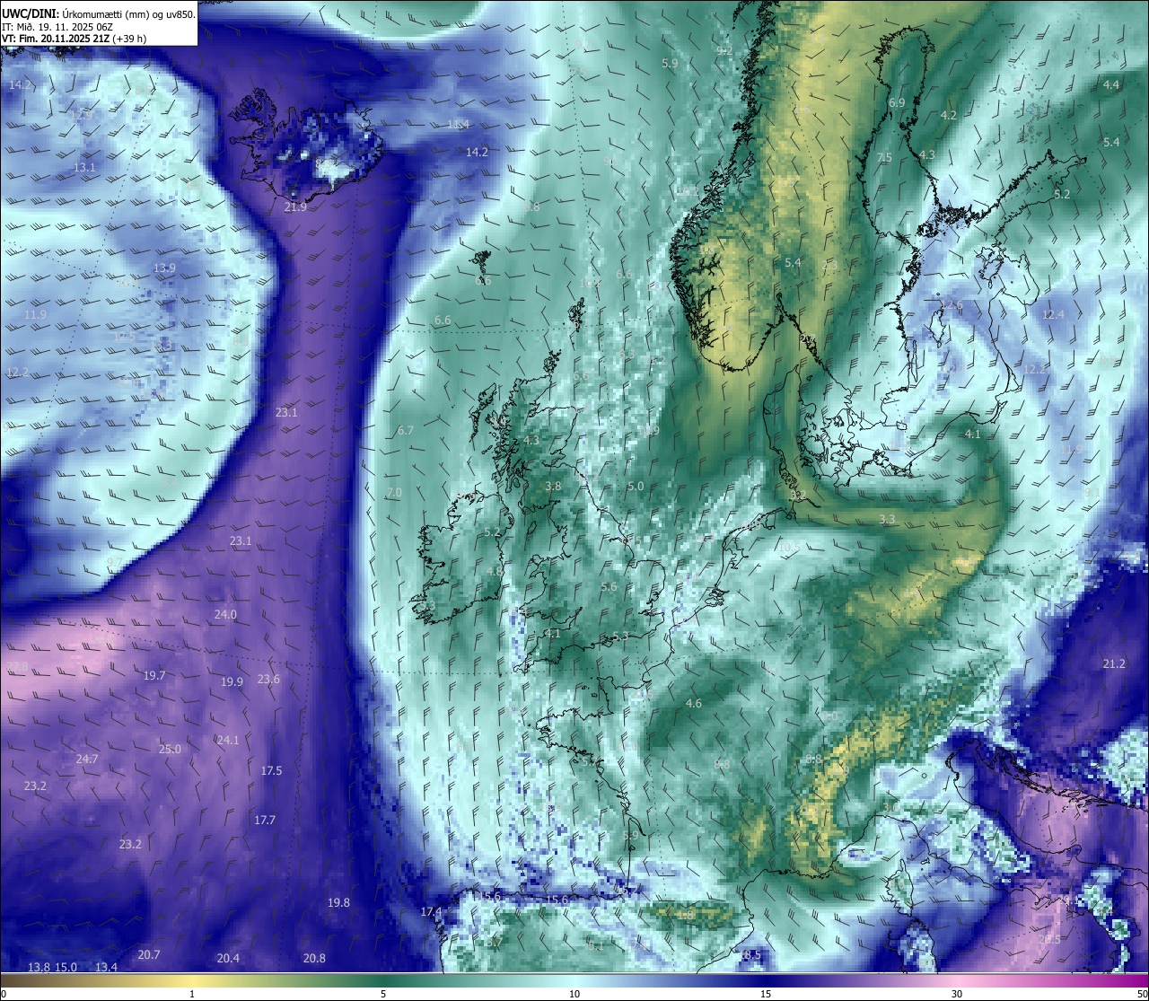Click the 7.0 value west of Scotland
Viewport: 1149px width, 1001px height.
[x=394, y=493]
